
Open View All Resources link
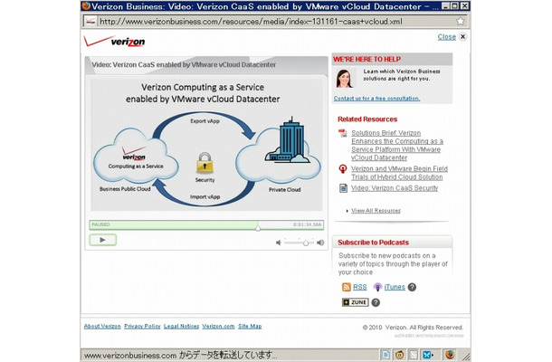376,211
